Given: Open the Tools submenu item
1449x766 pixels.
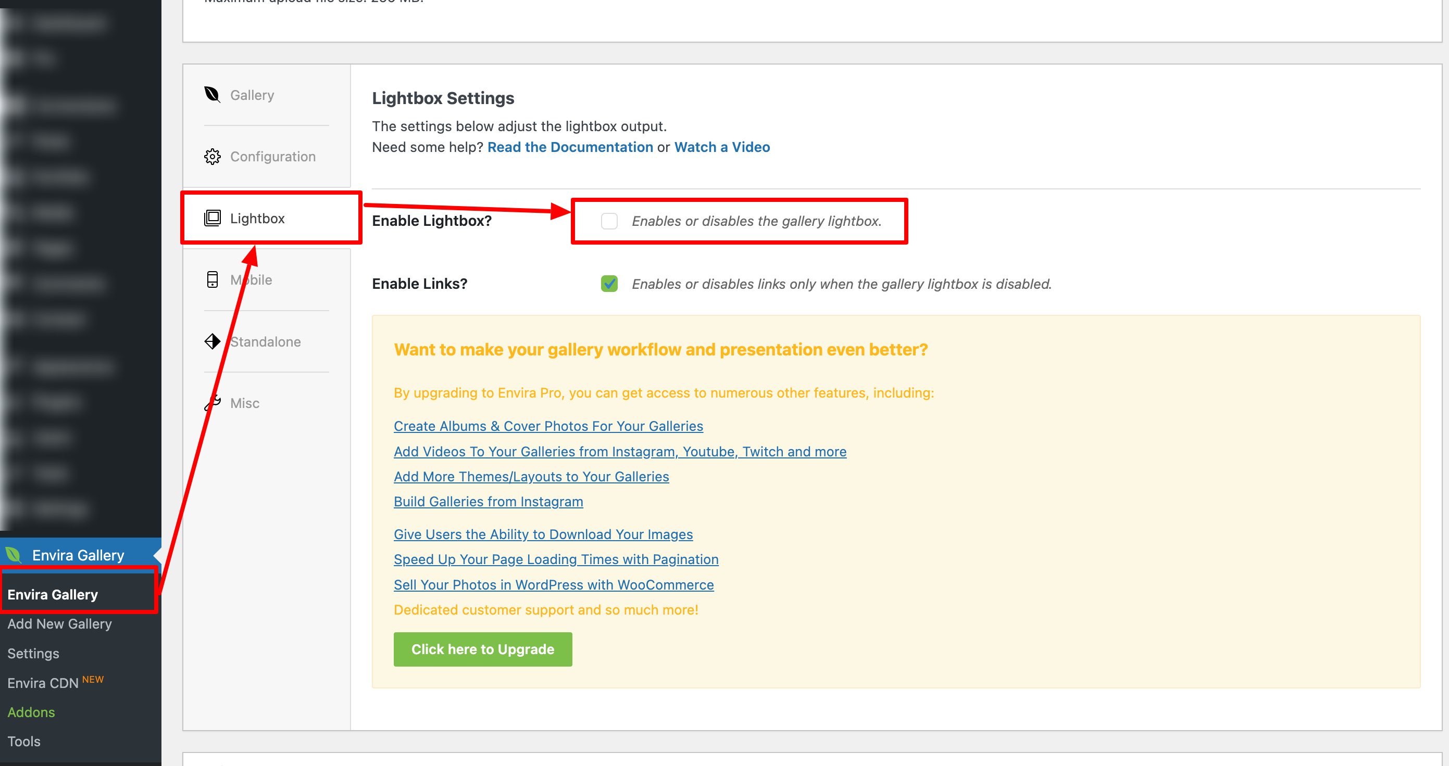Looking at the screenshot, I should pyautogui.click(x=23, y=741).
